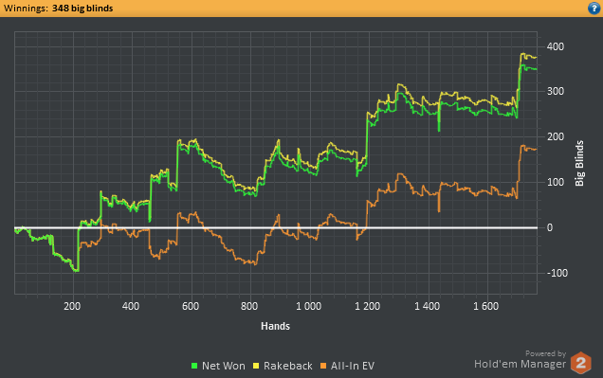The height and width of the screenshot is (378, 603).
Task: Toggle the orange All-In EV legend swatch
Action: click(x=323, y=366)
